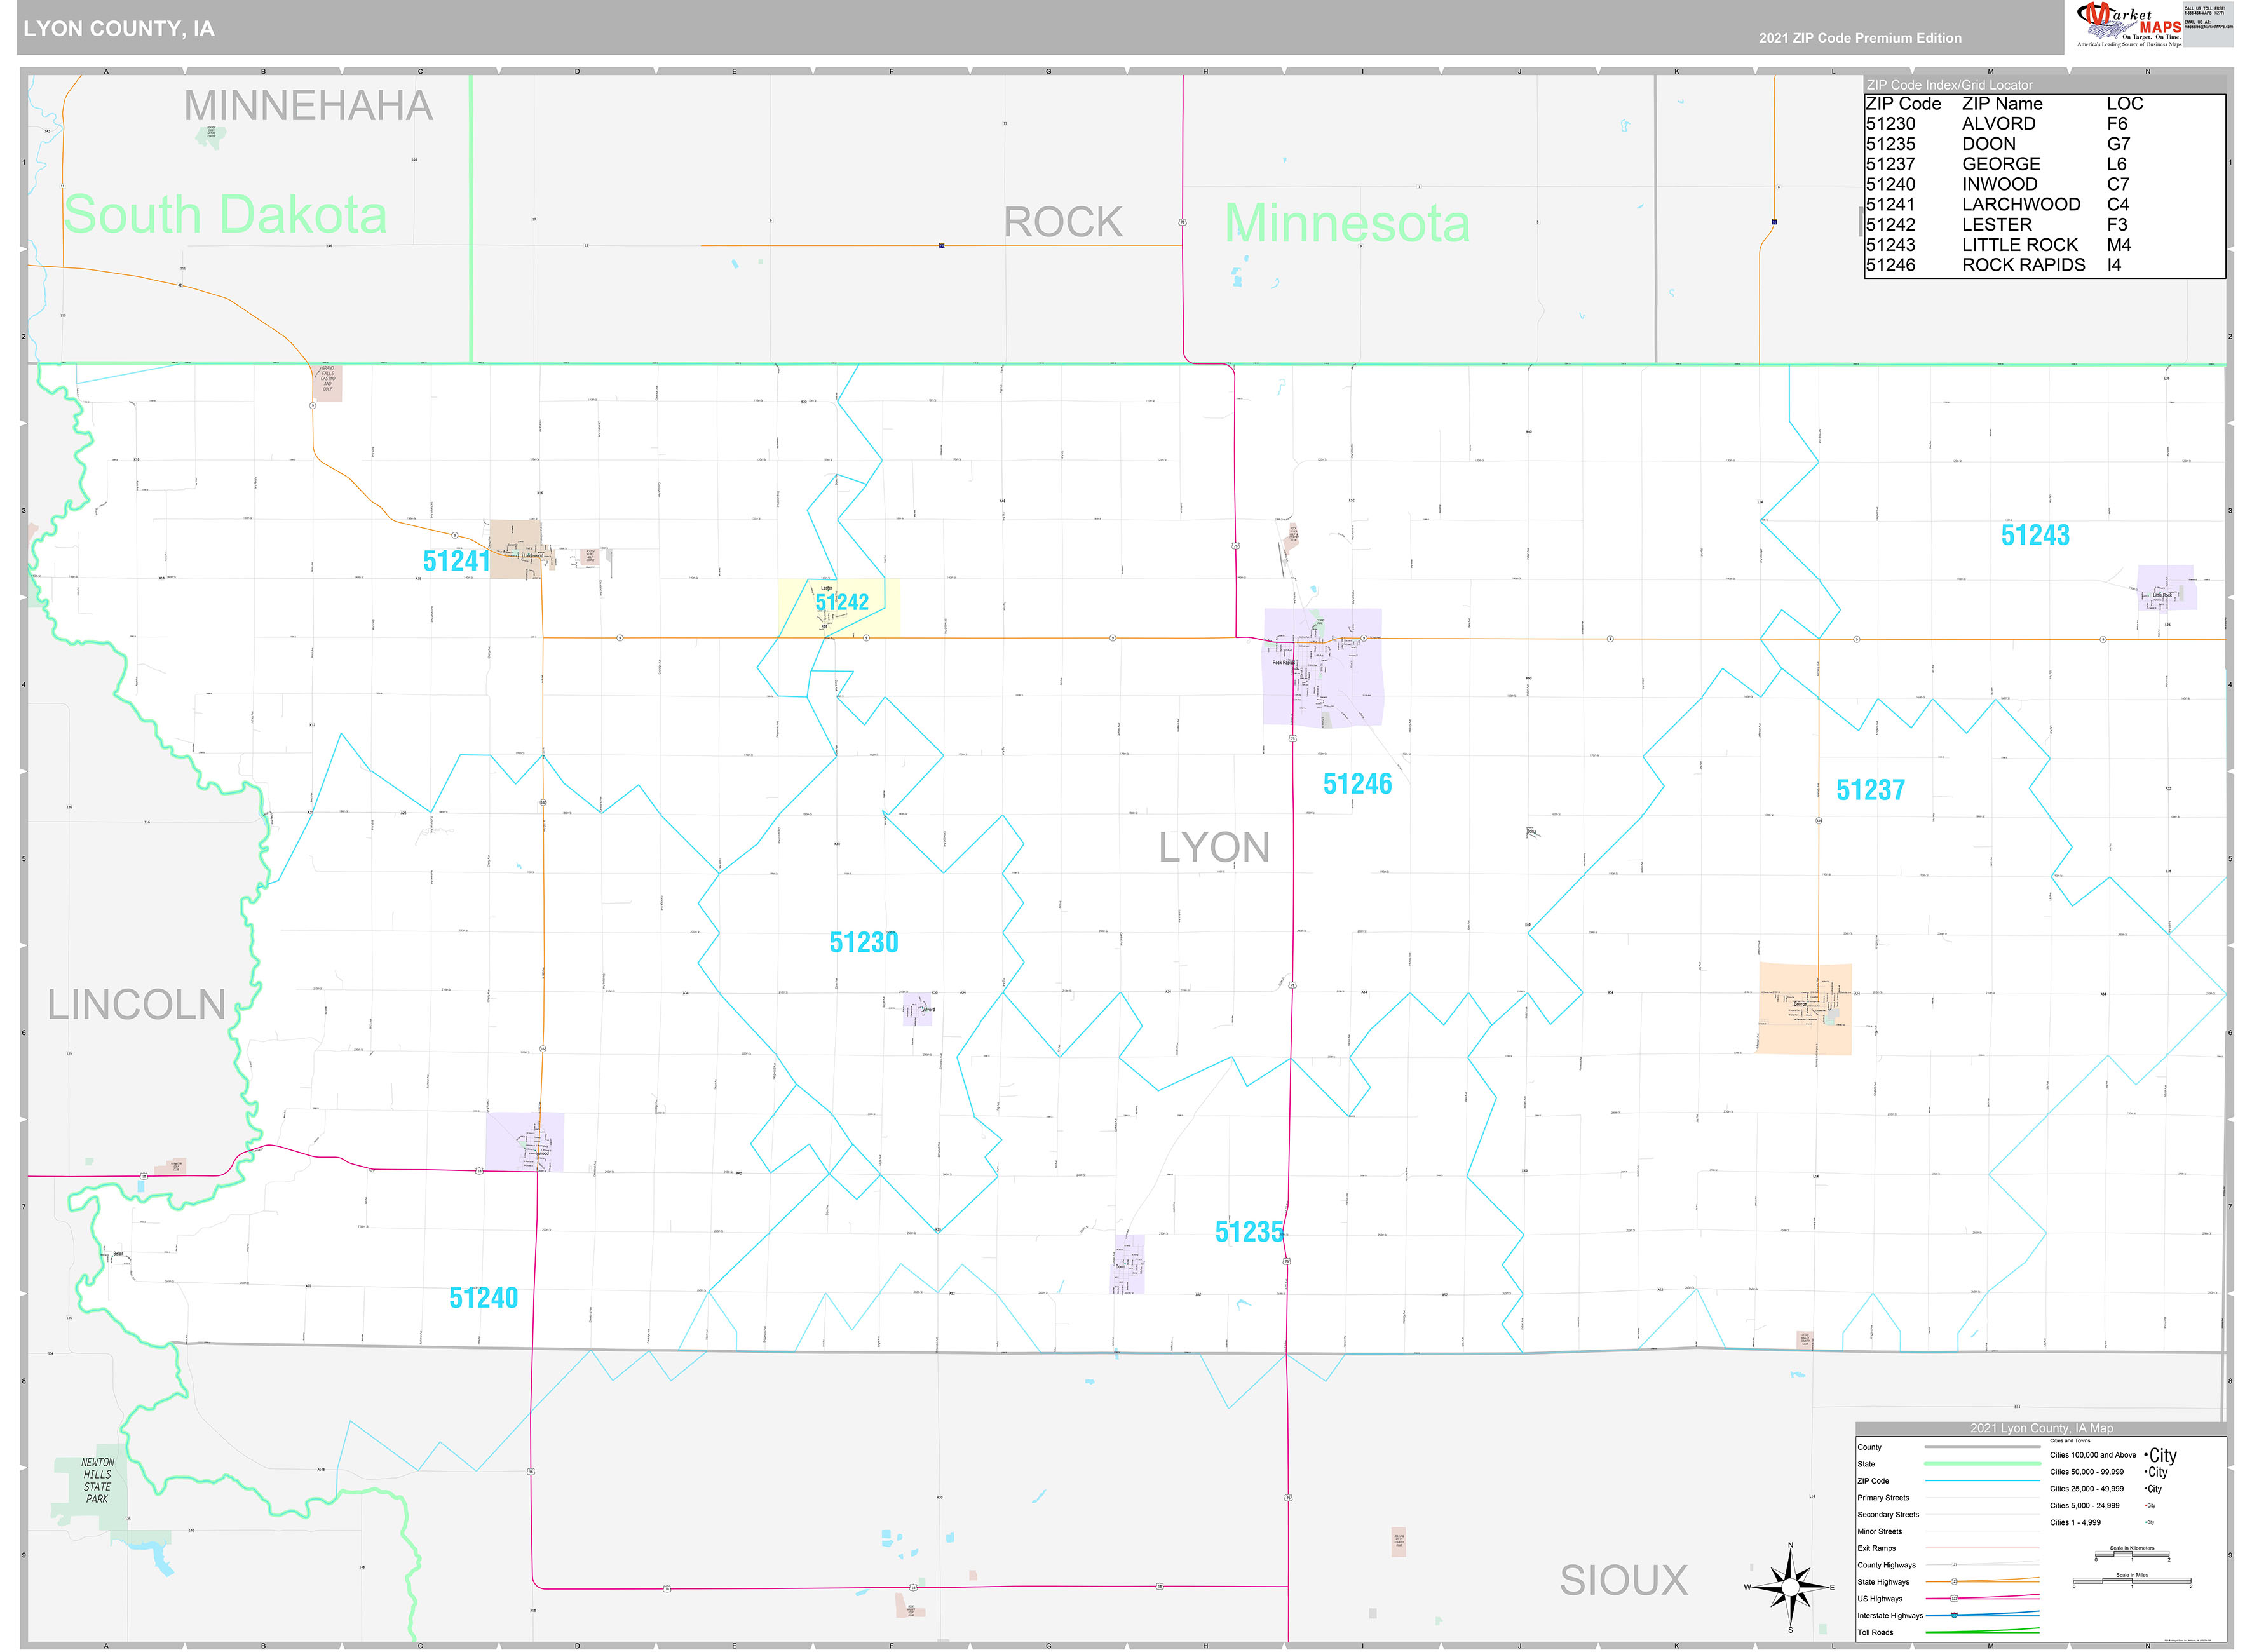The height and width of the screenshot is (1652, 2245).
Task: Select the County Highways marker in legend
Action: click(1954, 1565)
